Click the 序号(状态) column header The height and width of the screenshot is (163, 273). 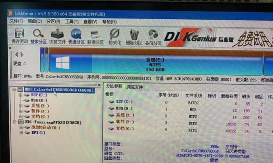click(168, 95)
